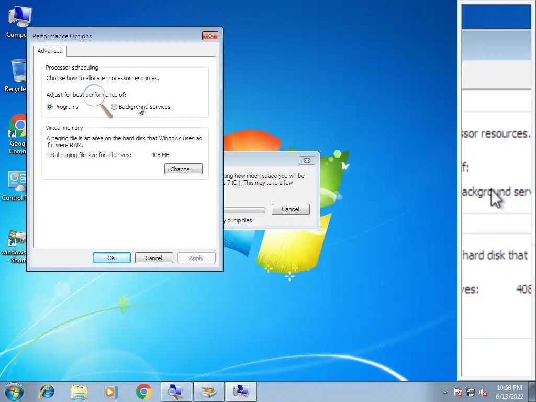Click the Performance Options title bar
This screenshot has width=536, height=402.
(x=116, y=36)
